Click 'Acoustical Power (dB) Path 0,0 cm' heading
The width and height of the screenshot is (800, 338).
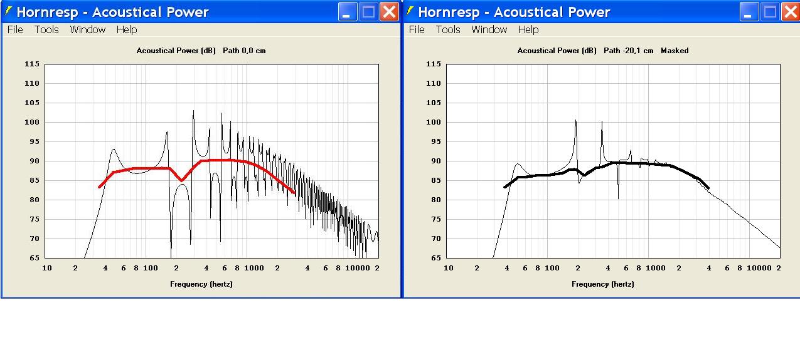point(201,51)
